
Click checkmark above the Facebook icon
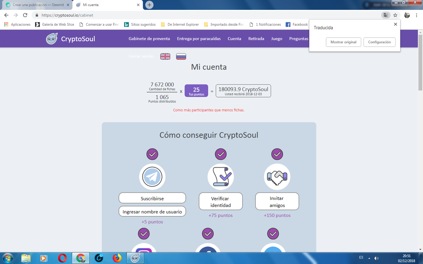(x=208, y=234)
